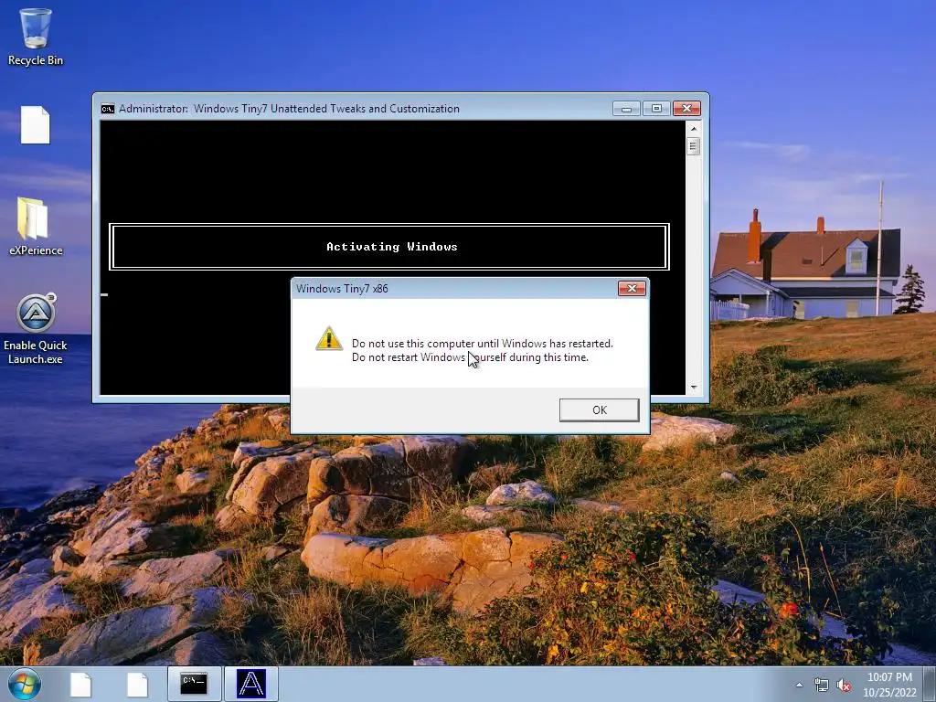This screenshot has width=936, height=702.
Task: Switch to the AutoIt taskbar button
Action: coord(250,684)
